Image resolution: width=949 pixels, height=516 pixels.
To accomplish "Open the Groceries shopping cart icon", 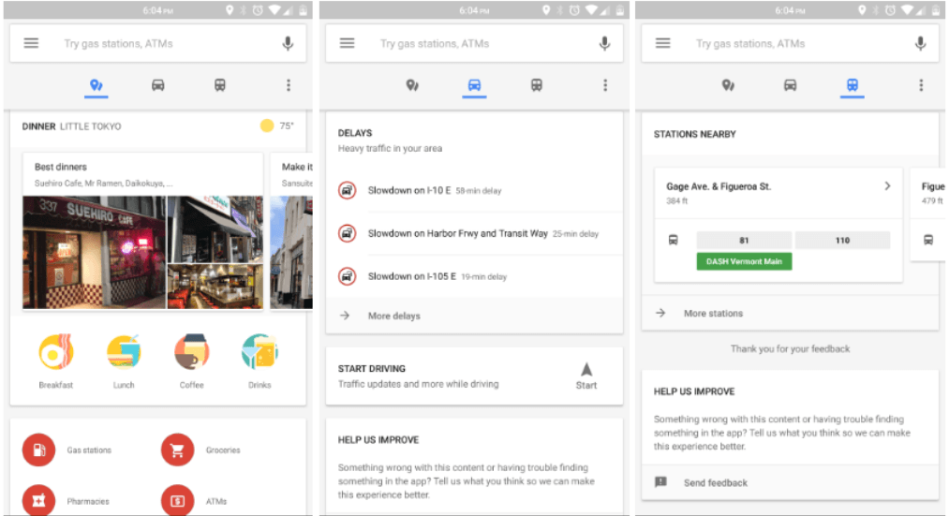I will pos(178,450).
